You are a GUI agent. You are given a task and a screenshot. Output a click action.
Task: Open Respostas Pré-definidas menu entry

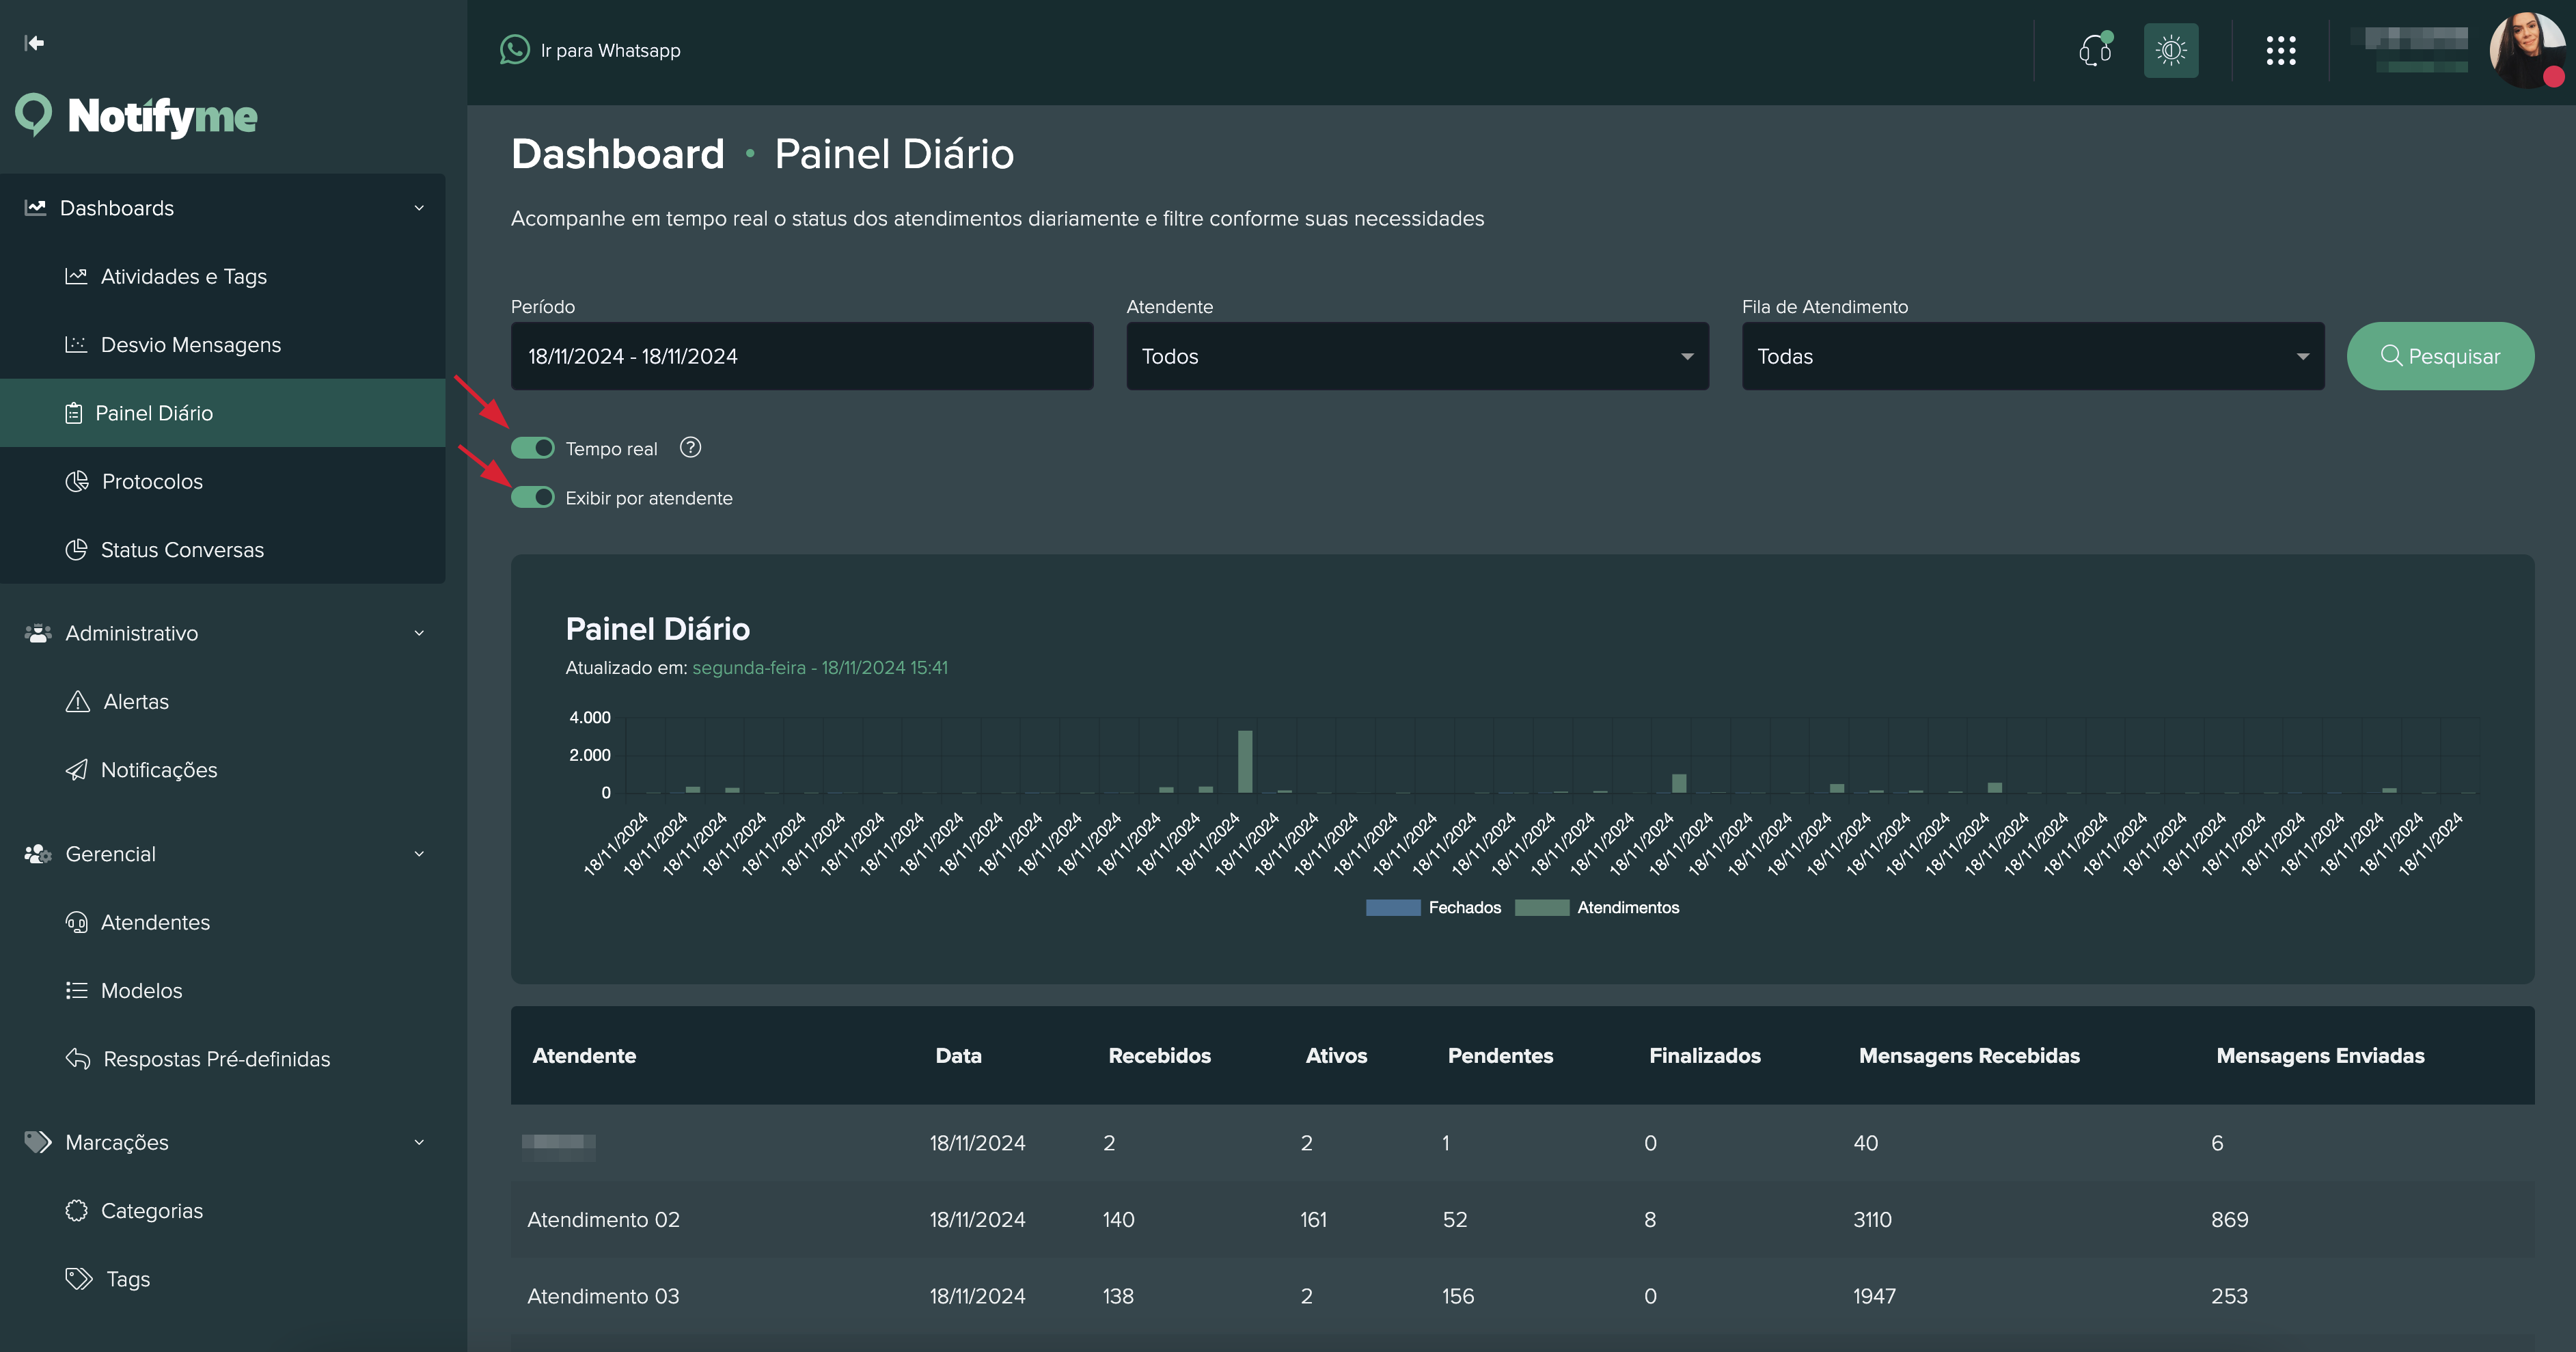click(x=216, y=1059)
